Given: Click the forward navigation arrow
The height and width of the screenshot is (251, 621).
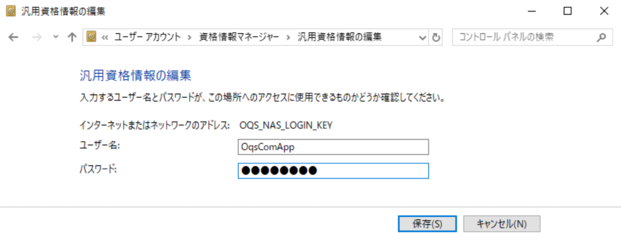Looking at the screenshot, I should (x=36, y=37).
